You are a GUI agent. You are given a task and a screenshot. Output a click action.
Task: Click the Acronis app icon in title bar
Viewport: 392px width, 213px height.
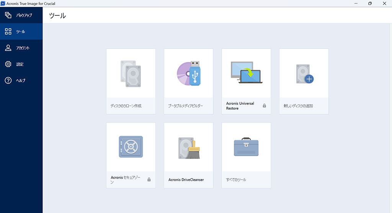click(3, 3)
